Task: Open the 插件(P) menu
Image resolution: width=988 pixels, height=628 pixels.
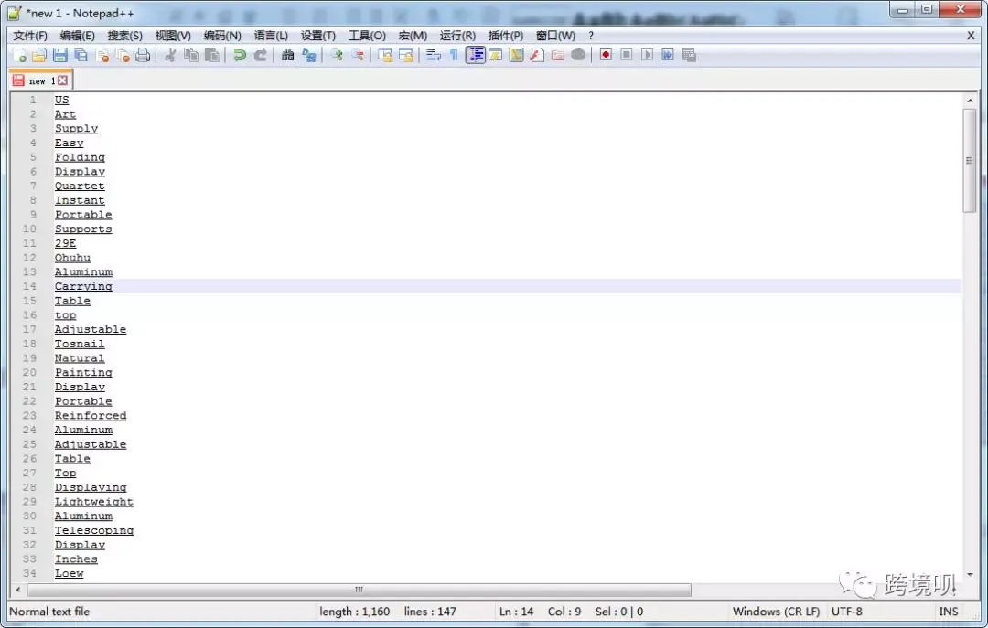Action: [x=505, y=36]
